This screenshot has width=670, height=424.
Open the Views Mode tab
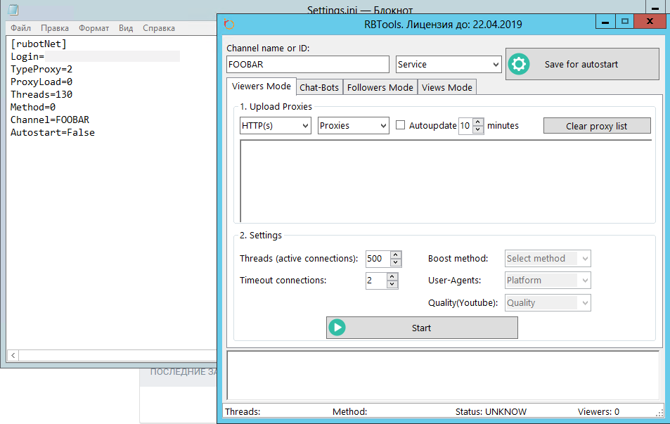pos(447,87)
